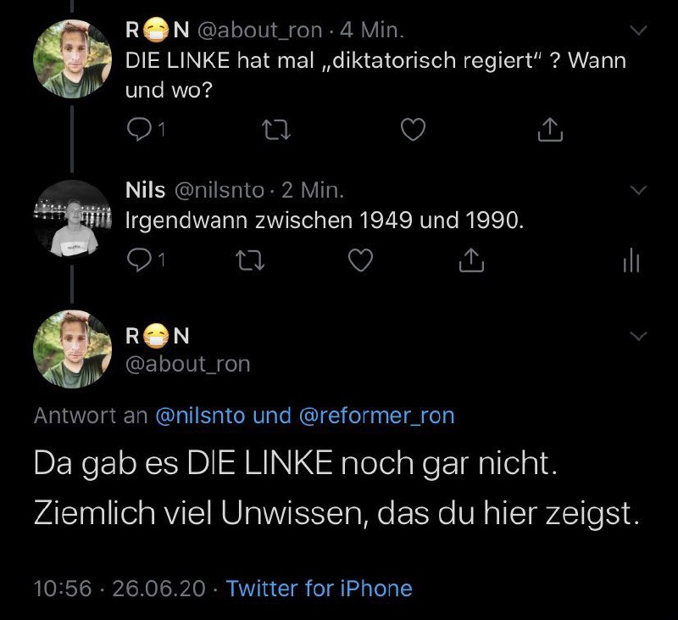678x620 pixels.
Task: Like the first tweet by about_ron
Action: [412, 130]
